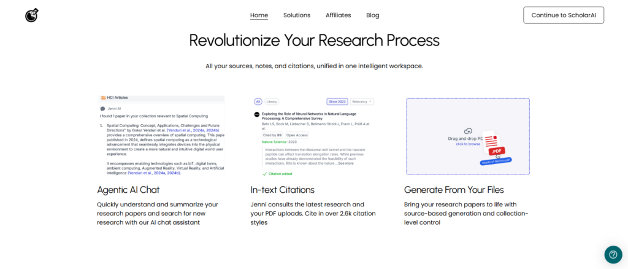The image size is (628, 269).
Task: Click the Revolutionize Your Research Process heading
Action: point(314,41)
